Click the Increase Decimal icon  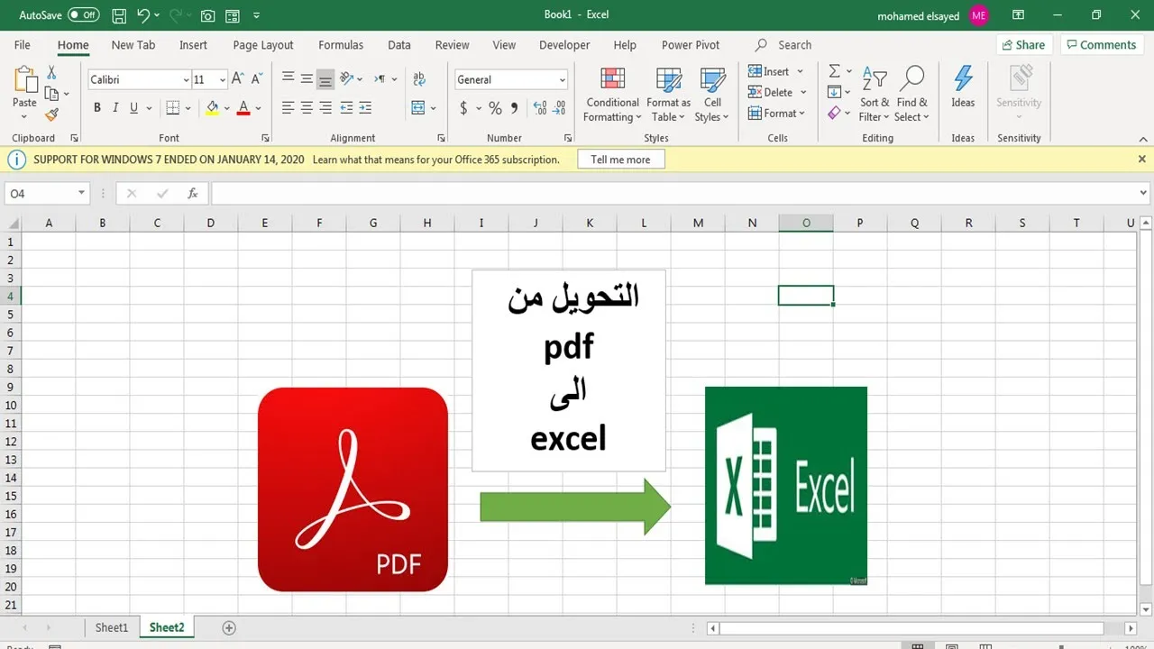coord(540,108)
